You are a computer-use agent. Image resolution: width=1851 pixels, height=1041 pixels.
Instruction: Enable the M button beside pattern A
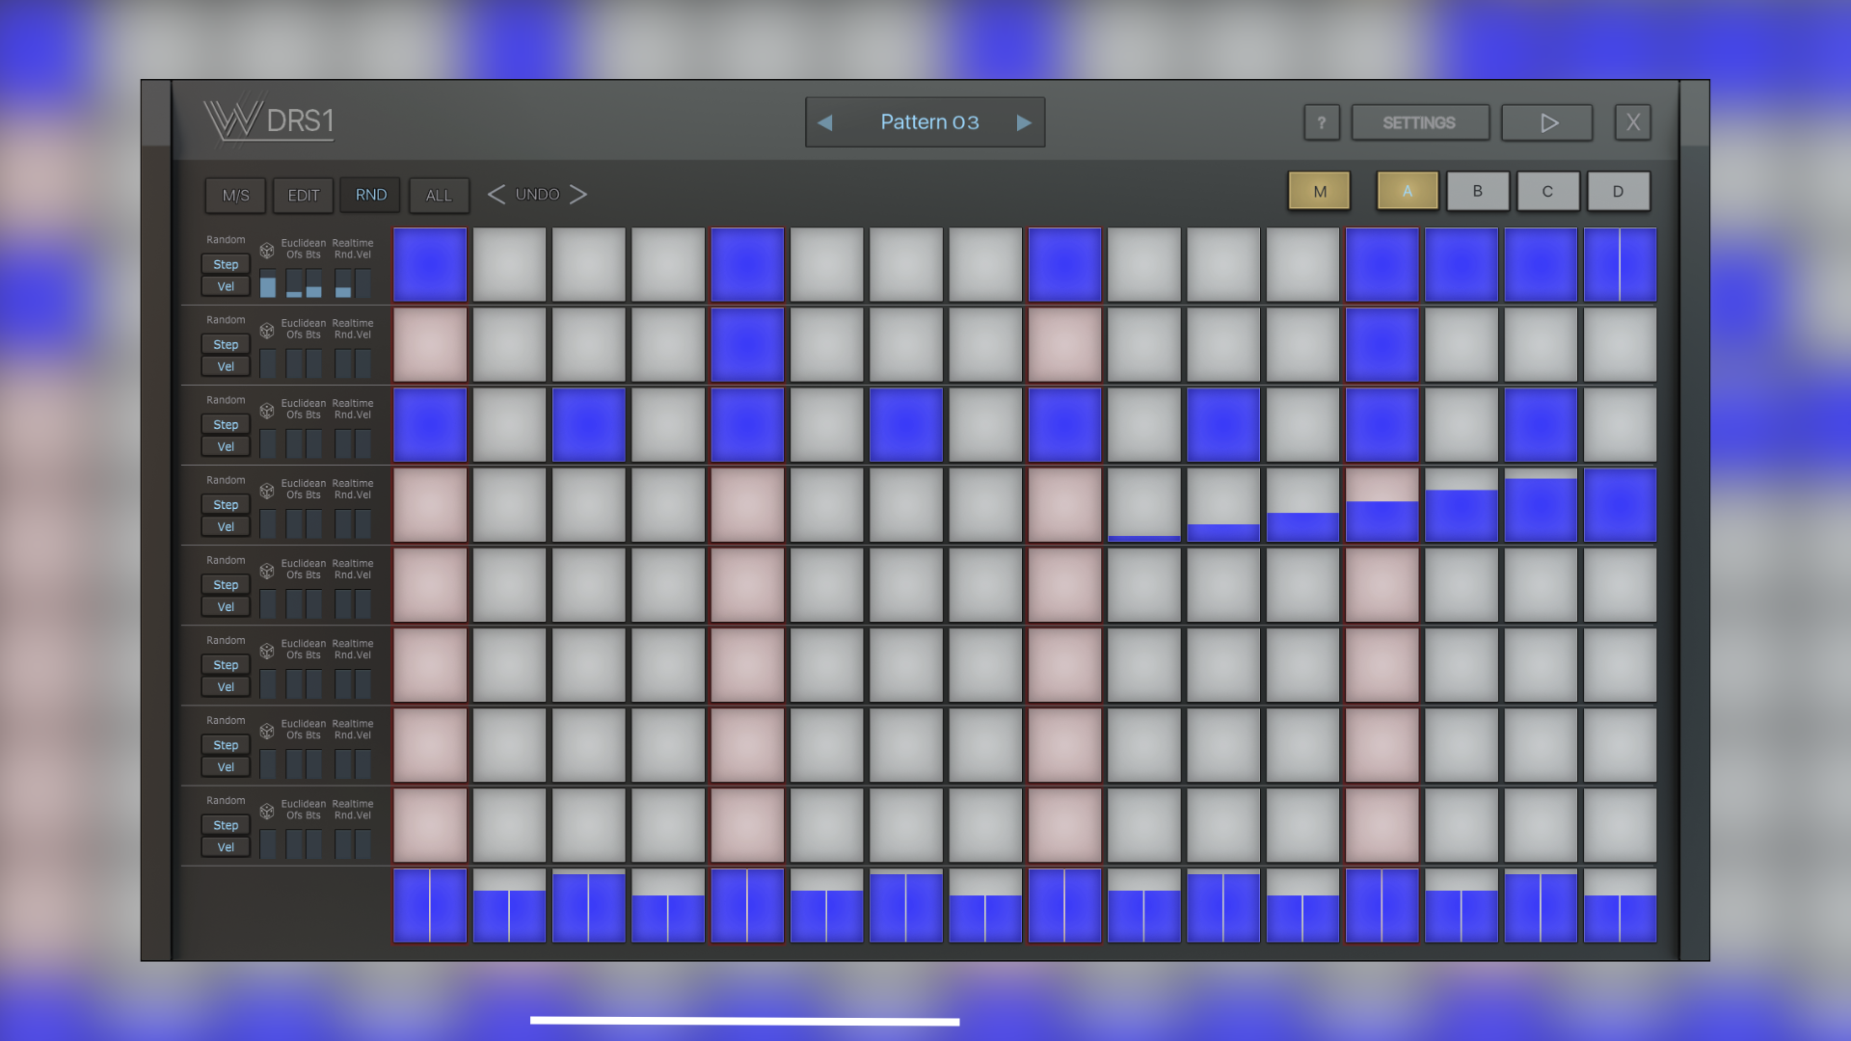[1320, 191]
